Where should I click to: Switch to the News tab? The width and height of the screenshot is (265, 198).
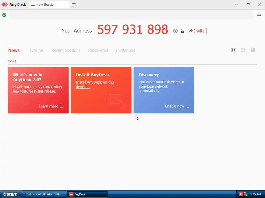pos(14,50)
